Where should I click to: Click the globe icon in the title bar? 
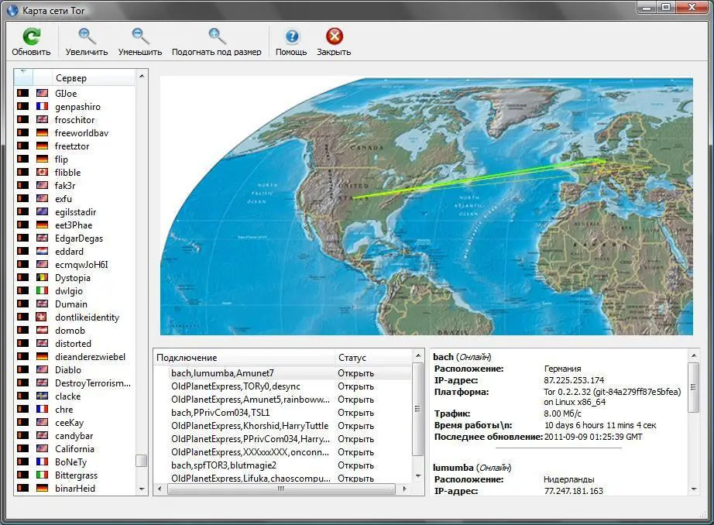(x=12, y=10)
